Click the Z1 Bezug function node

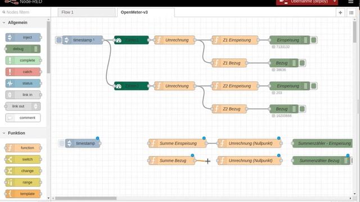[x=229, y=63]
